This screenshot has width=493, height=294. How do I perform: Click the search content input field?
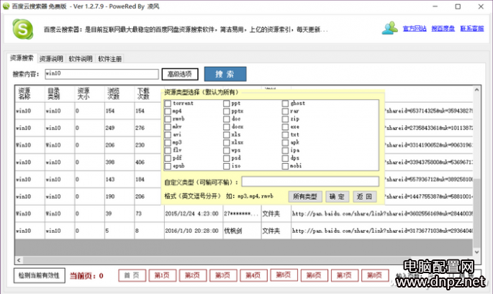tap(101, 74)
